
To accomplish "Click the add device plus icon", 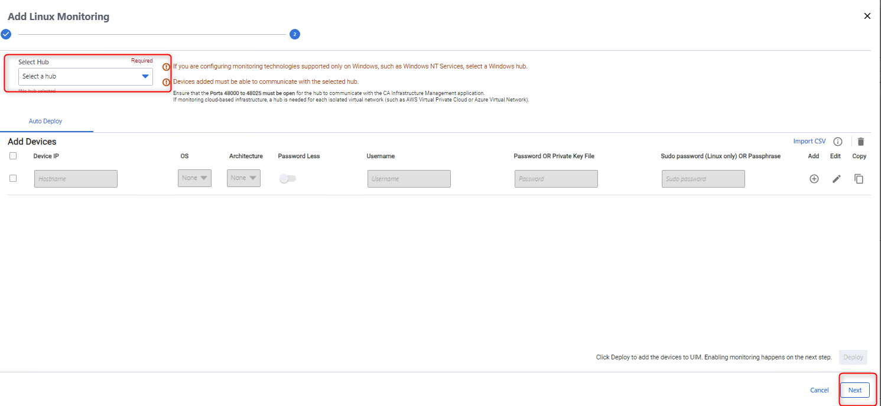I will (x=814, y=179).
